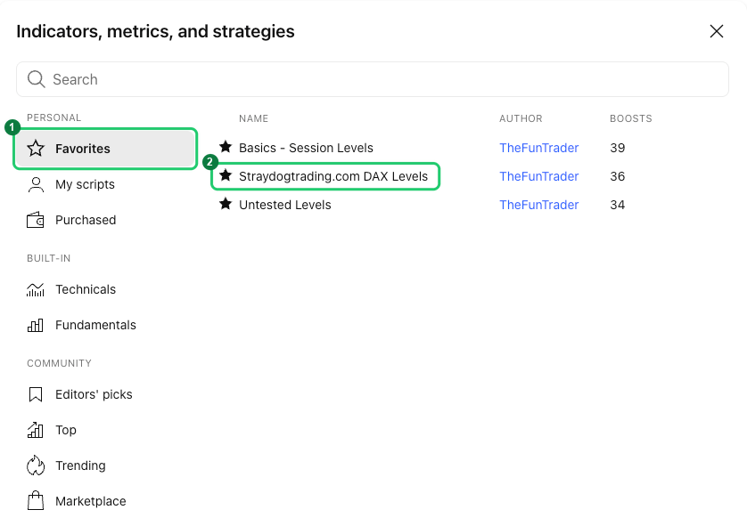Show Editors' picks community scripts

[x=105, y=394]
